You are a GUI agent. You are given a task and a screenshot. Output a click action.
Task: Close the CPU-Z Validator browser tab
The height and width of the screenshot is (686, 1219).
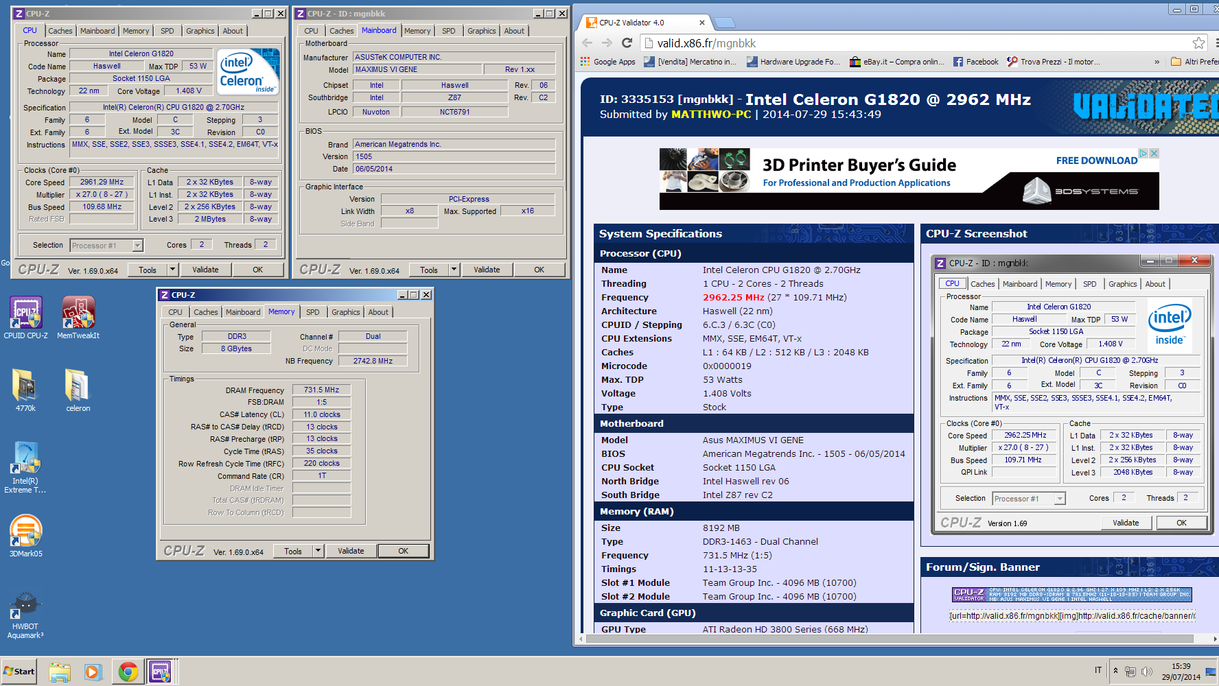tap(701, 23)
